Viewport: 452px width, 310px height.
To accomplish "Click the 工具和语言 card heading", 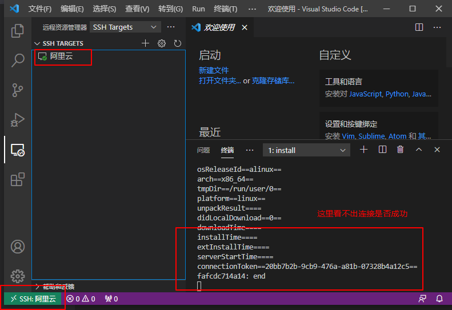I will point(343,82).
